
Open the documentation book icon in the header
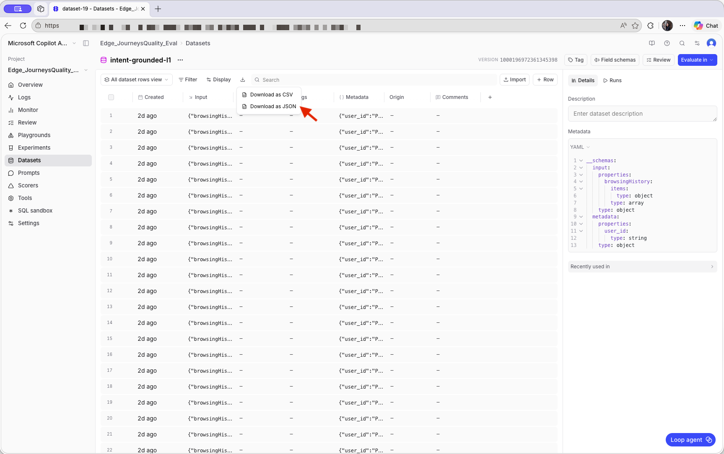click(652, 43)
